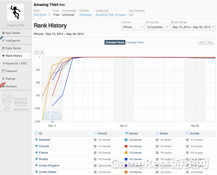Click the FR-Overall gray swatch
217x175 pixels.
tap(95, 153)
